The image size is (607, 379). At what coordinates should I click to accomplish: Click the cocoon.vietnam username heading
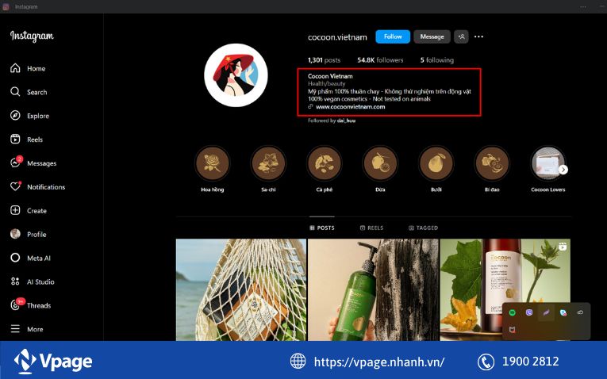tap(337, 37)
